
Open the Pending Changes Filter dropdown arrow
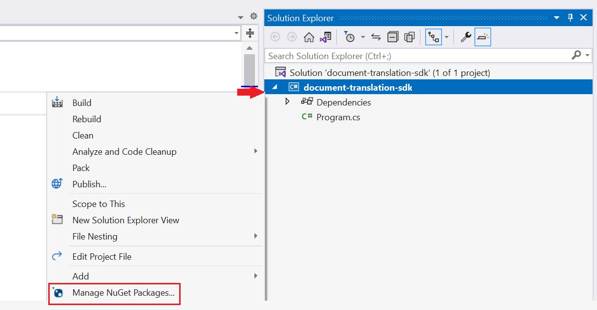coord(362,36)
